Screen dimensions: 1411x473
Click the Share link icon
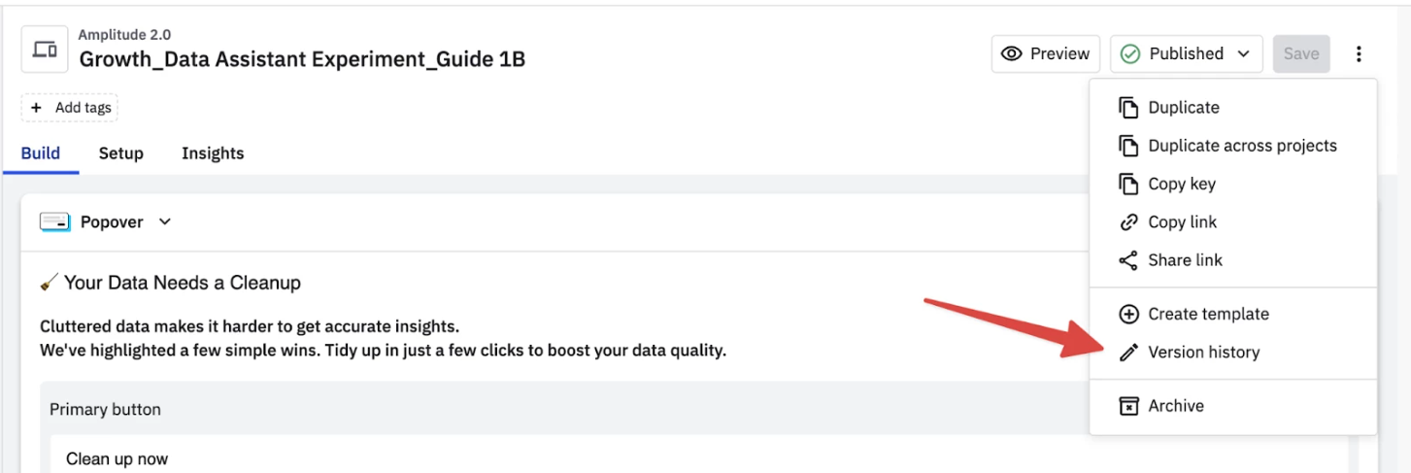(1128, 260)
